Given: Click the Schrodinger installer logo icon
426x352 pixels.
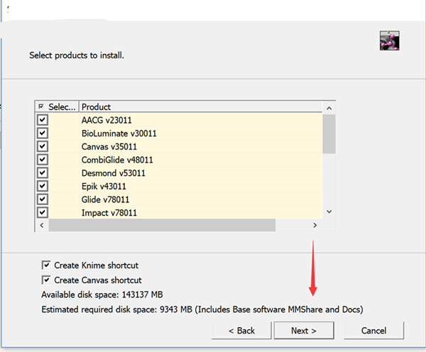Looking at the screenshot, I should coord(390,41).
